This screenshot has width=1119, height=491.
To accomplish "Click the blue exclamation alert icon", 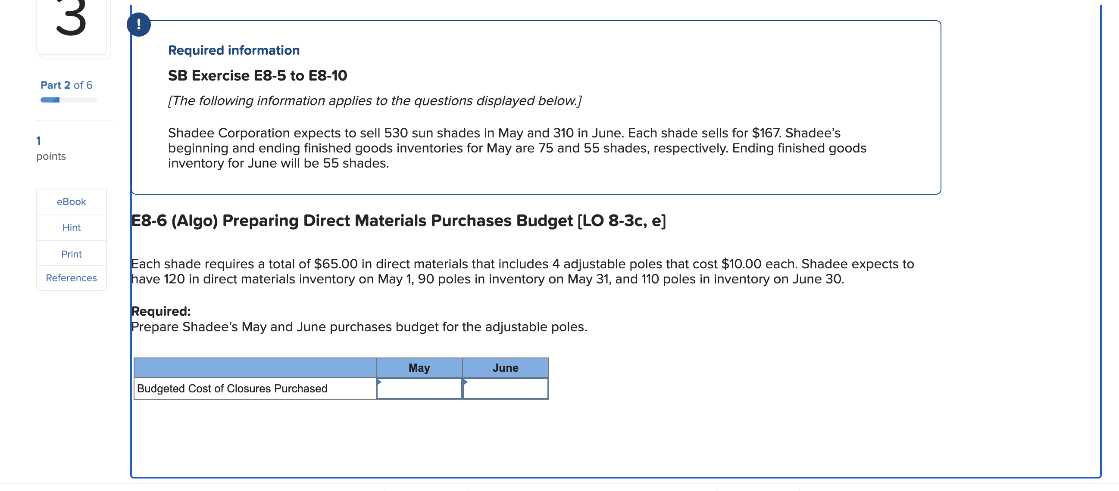I will tap(138, 24).
